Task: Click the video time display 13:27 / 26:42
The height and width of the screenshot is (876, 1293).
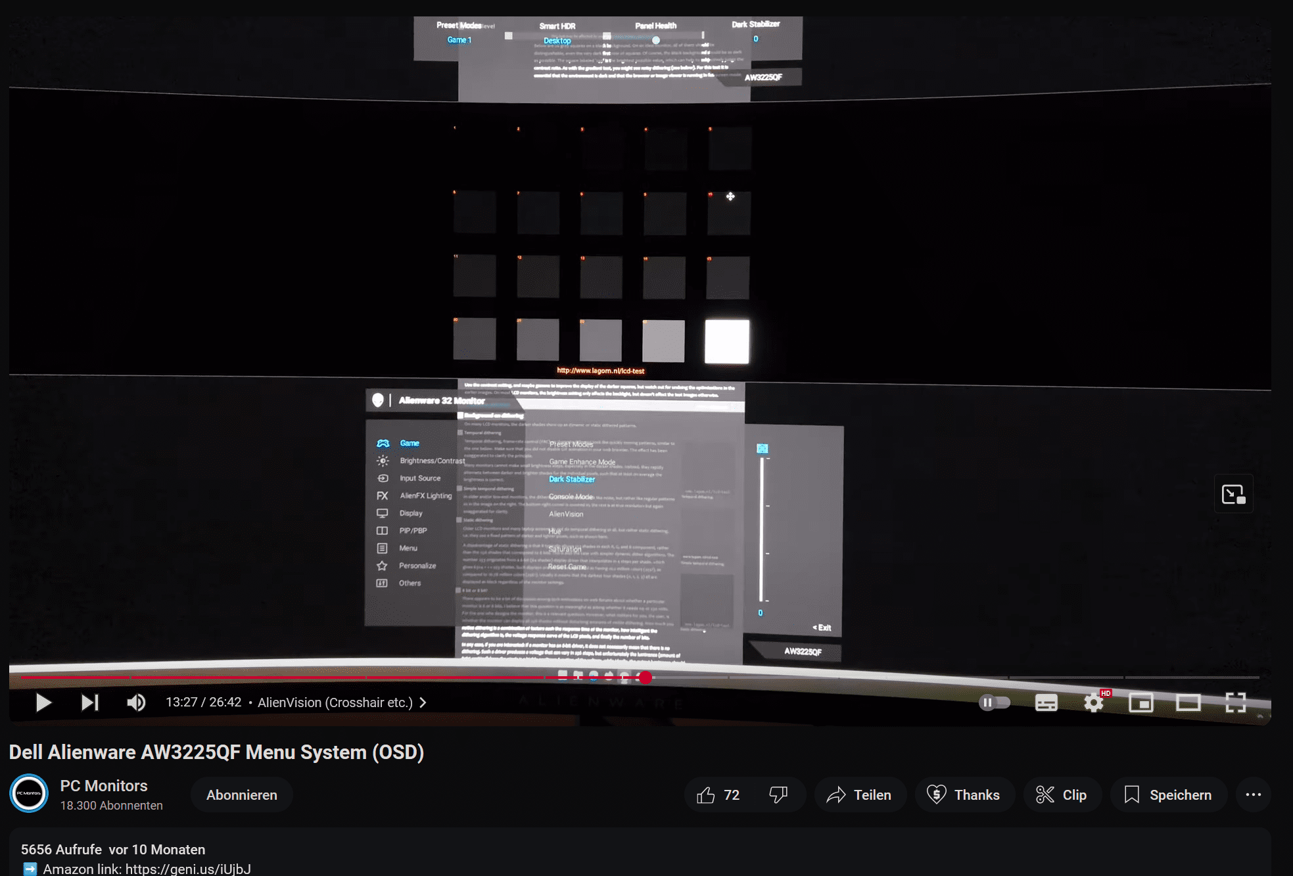Action: coord(204,703)
